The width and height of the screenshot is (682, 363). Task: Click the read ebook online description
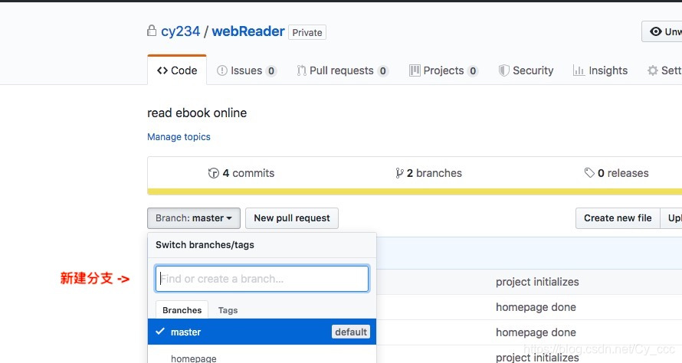coord(197,113)
